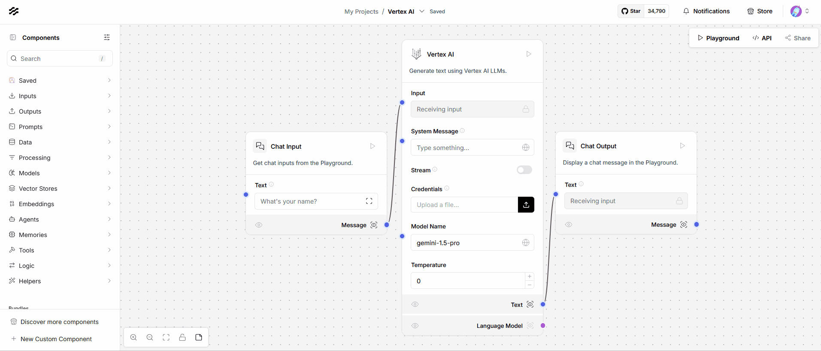Toggle the Stream switch

524,170
